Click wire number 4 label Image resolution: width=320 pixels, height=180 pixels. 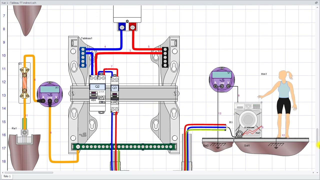pyautogui.click(x=105, y=47)
